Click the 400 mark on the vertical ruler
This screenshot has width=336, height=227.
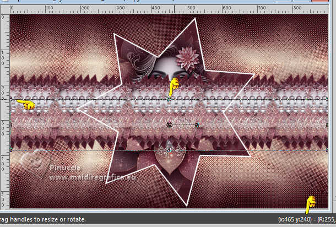click(3, 164)
